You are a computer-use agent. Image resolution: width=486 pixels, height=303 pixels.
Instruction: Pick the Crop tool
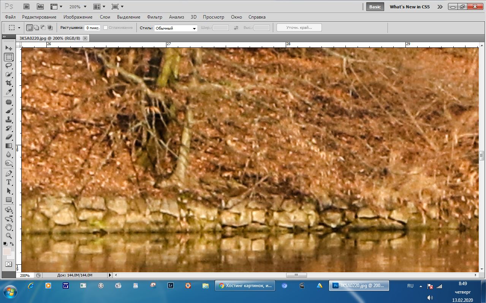9,83
